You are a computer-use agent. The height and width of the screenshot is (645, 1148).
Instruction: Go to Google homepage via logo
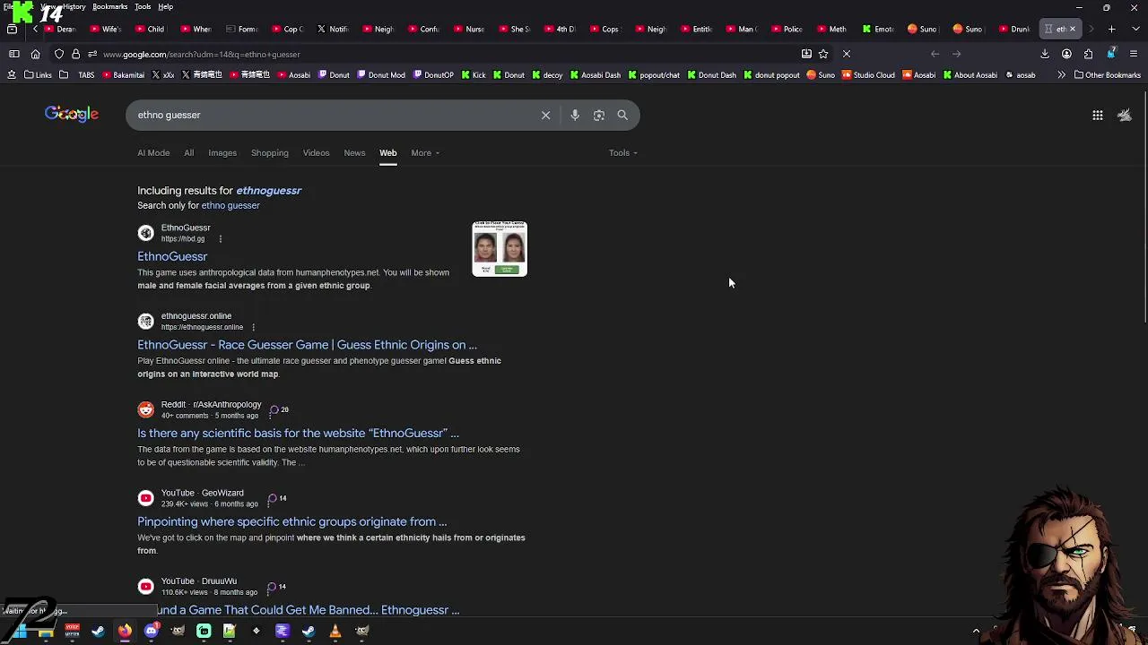point(72,115)
